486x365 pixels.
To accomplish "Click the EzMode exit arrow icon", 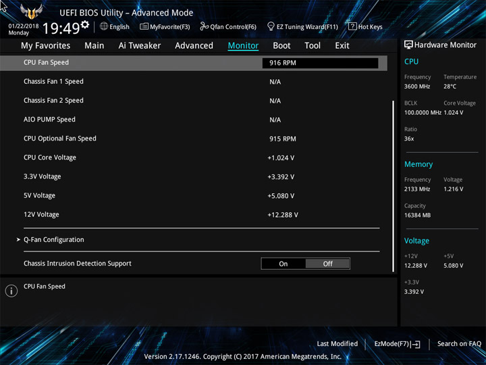I will (416, 344).
